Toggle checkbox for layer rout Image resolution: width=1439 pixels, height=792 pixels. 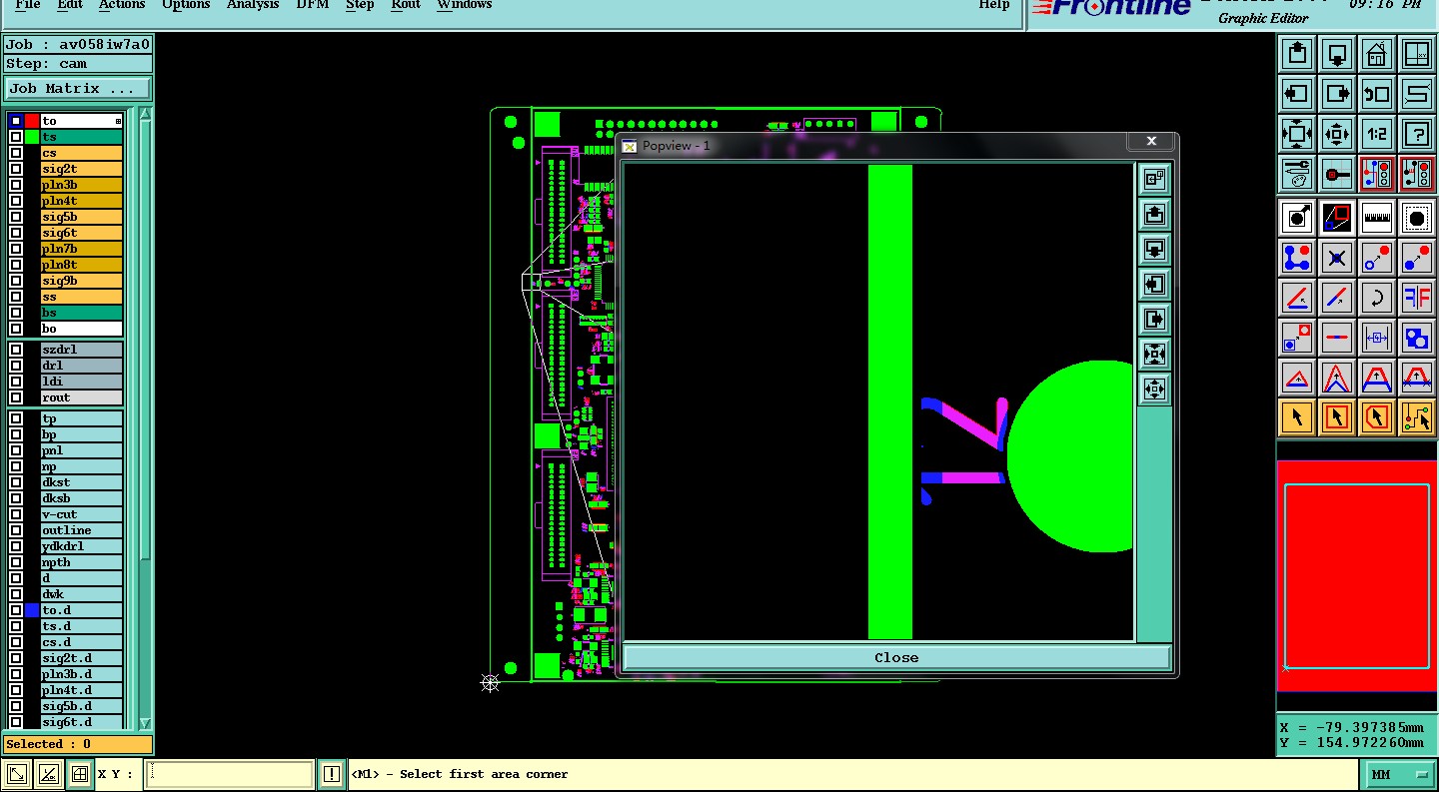coord(16,397)
